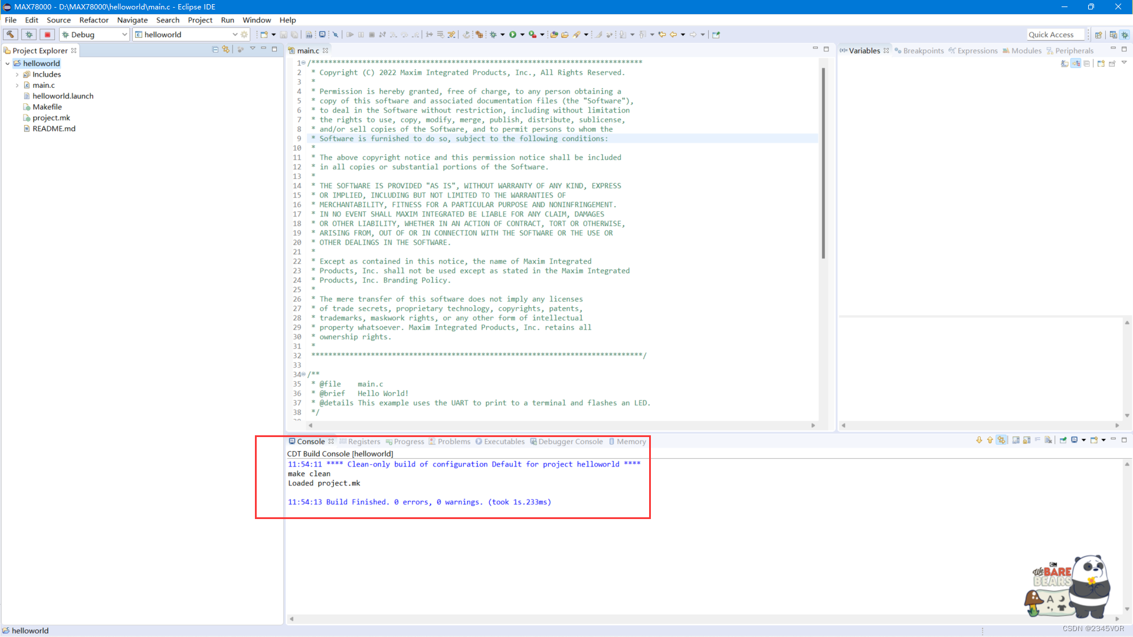
Task: Switch to the Expressions tab
Action: 973,51
